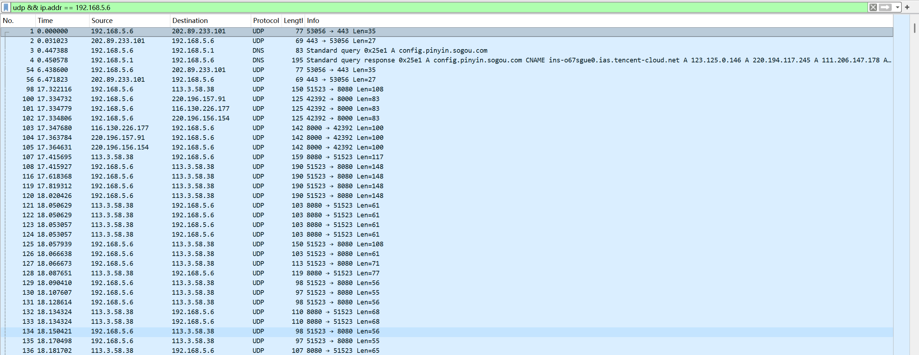This screenshot has width=919, height=355.
Task: Select packet 124 in the packet list
Action: point(447,235)
